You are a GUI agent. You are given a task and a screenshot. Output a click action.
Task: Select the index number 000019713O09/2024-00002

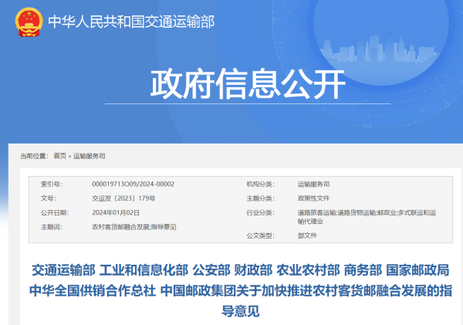[133, 184]
